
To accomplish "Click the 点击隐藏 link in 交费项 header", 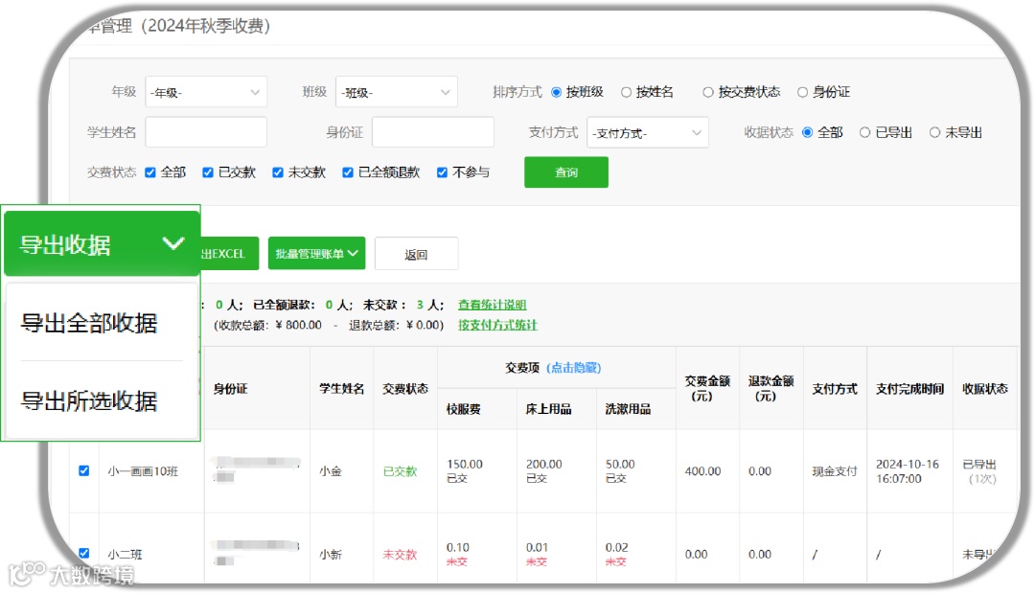I will click(574, 368).
